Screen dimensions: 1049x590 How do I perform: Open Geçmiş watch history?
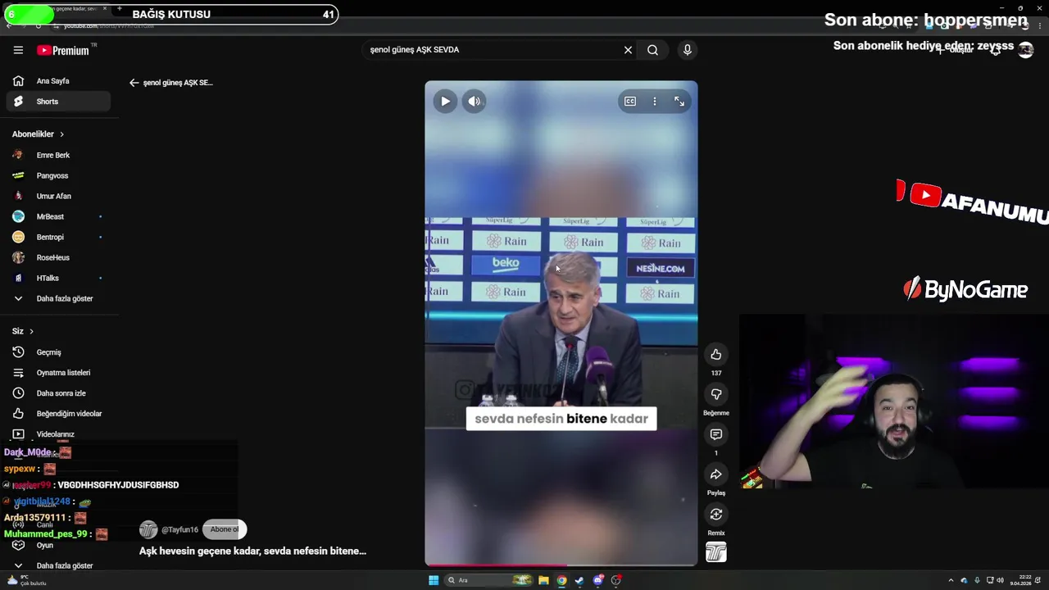(x=57, y=352)
